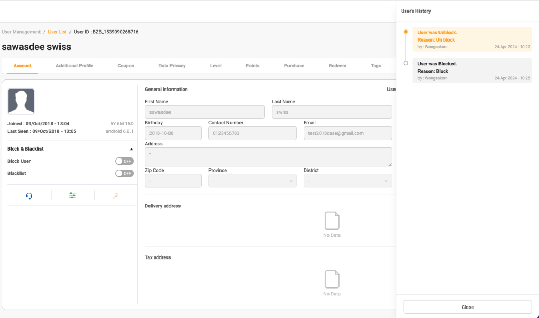Click the grey Blocked history timeline marker
The height and width of the screenshot is (318, 539).
pos(405,63)
